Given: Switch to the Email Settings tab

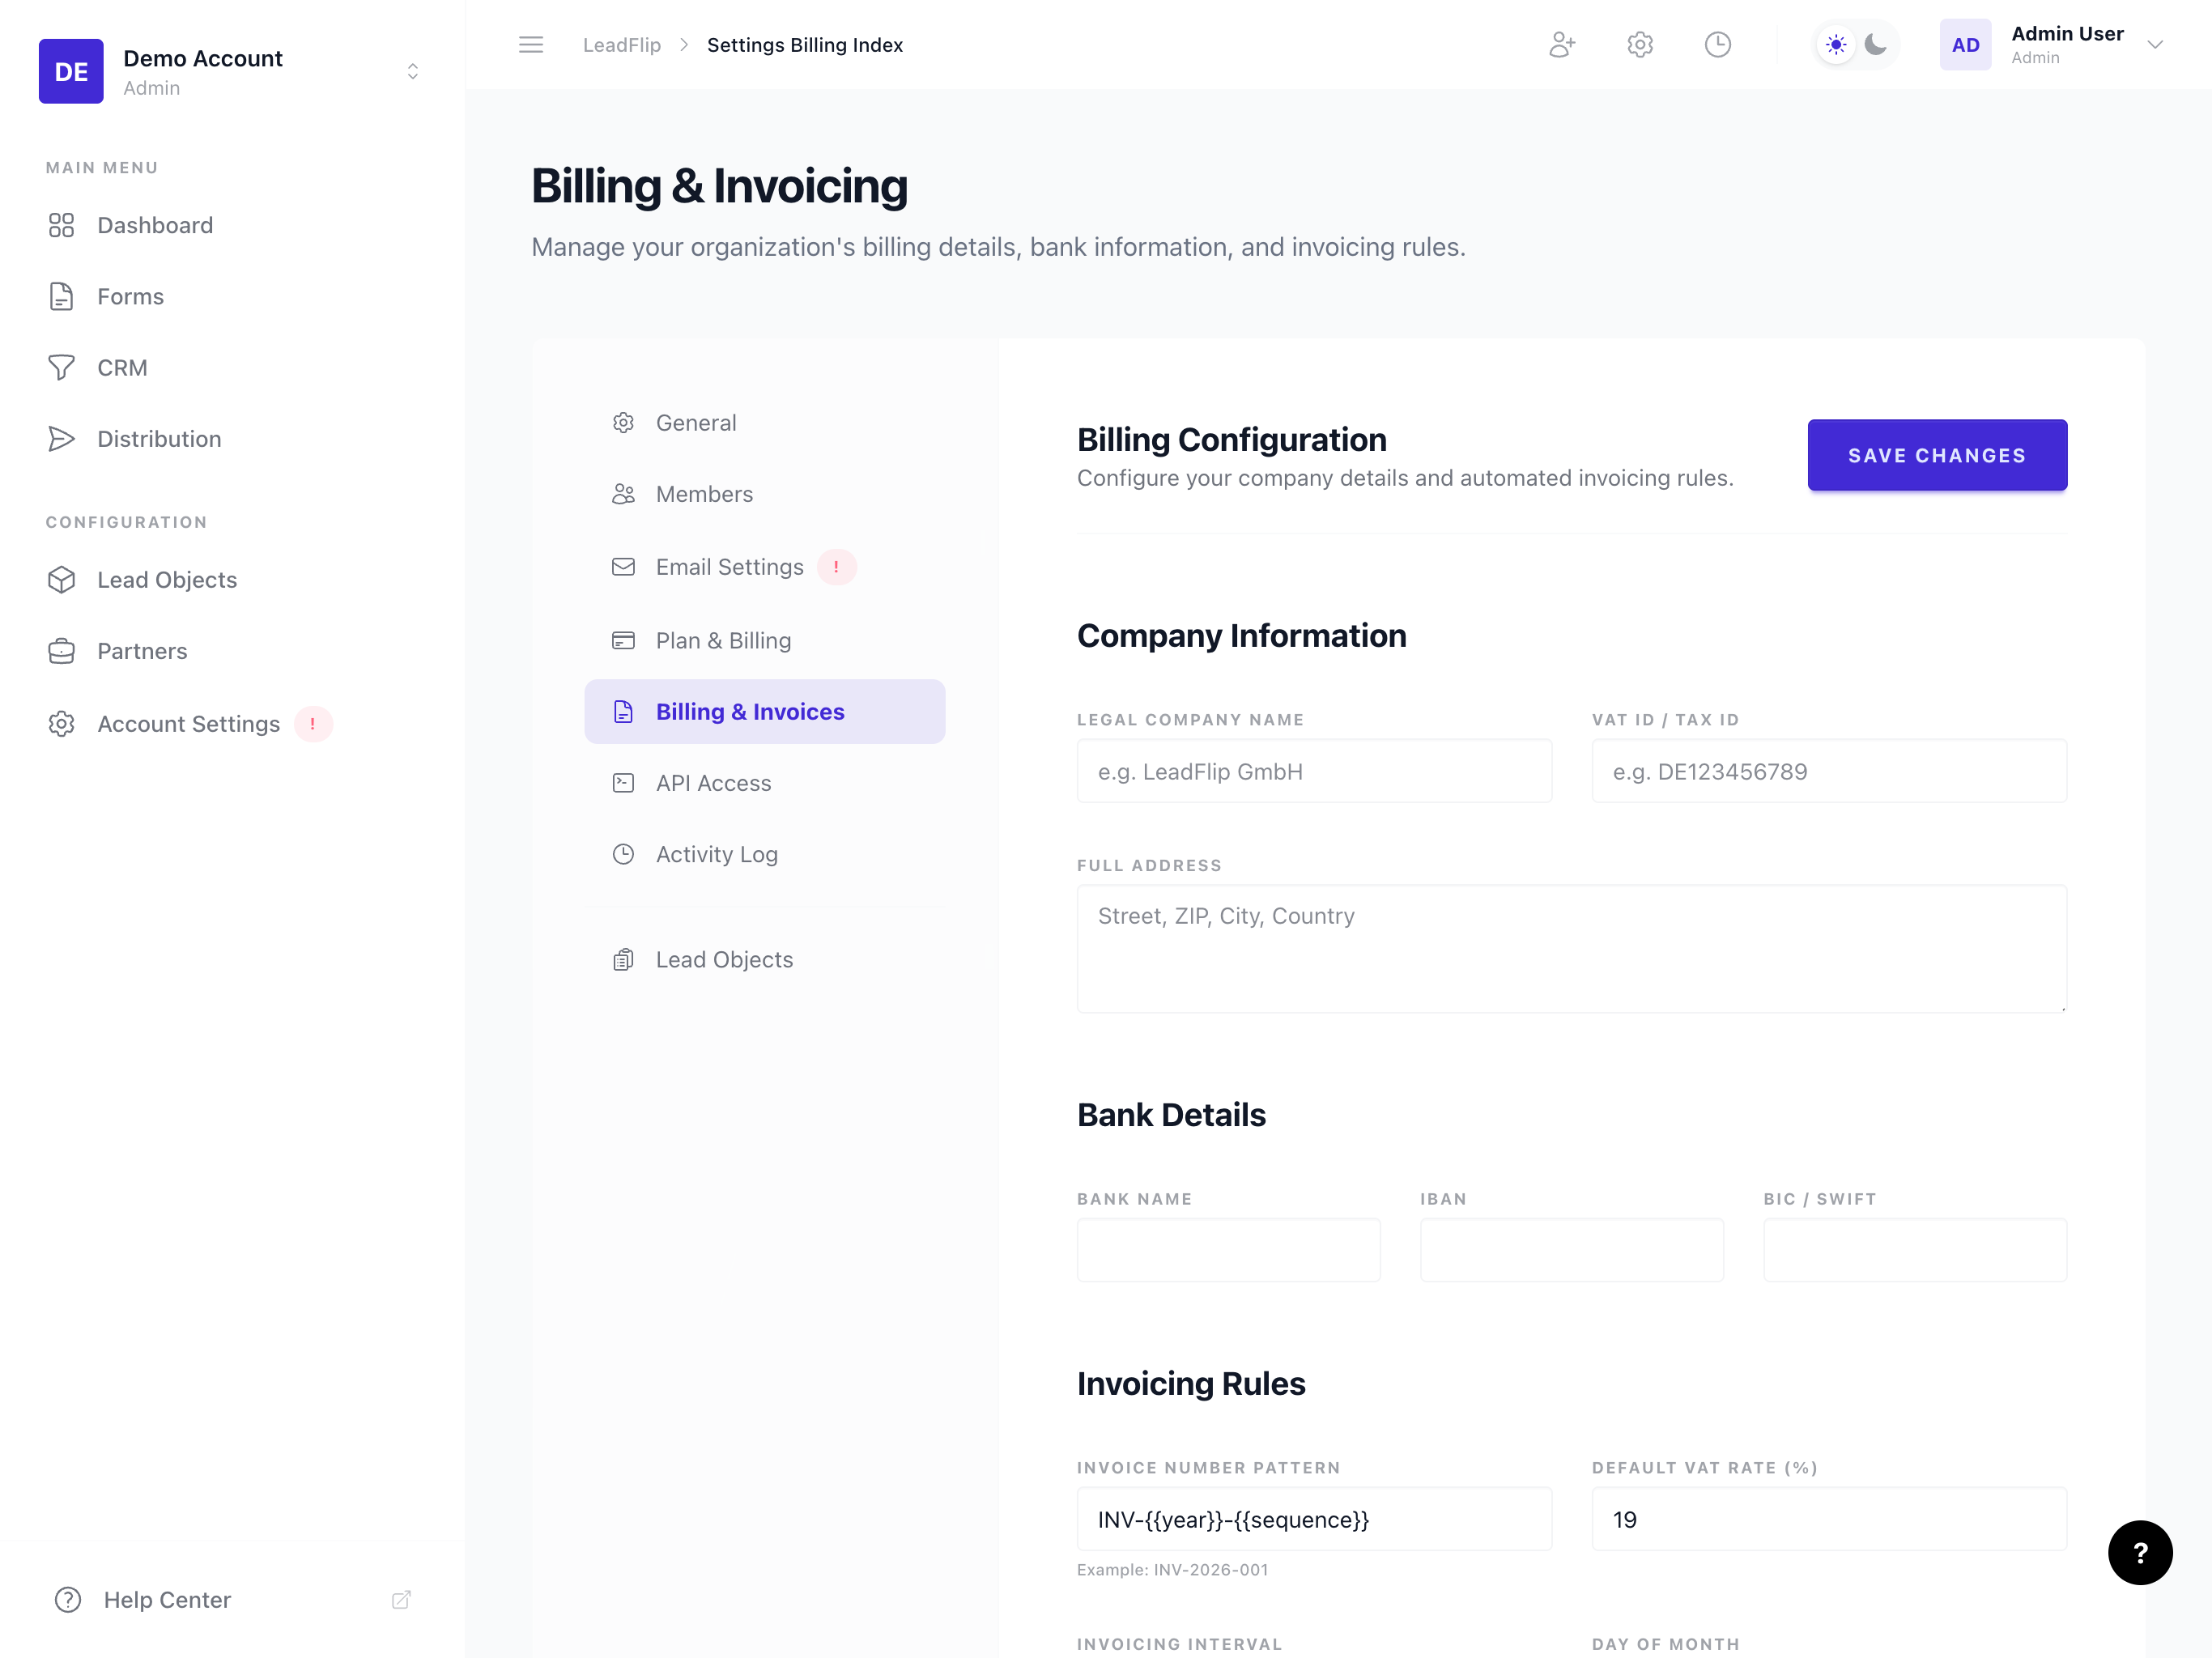Looking at the screenshot, I should click(729, 566).
